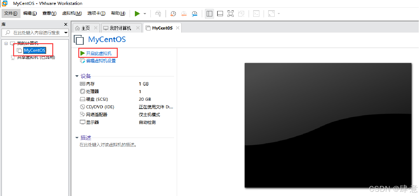The width and height of the screenshot is (419, 196).
Task: Click the edit settings icon beside 编辑虚拟机设置
Action: pyautogui.click(x=83, y=61)
